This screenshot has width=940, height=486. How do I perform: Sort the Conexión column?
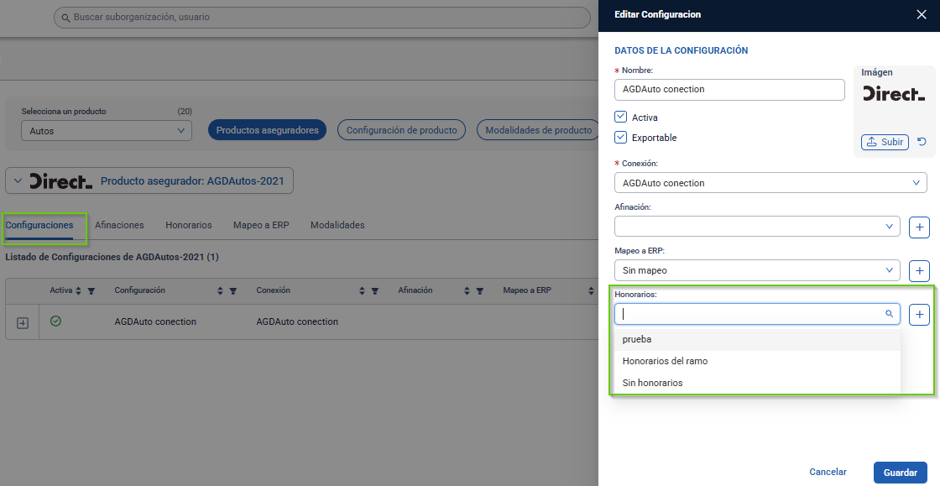[362, 290]
